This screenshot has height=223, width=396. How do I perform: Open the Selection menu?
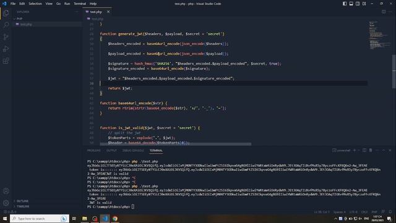tap(35, 4)
